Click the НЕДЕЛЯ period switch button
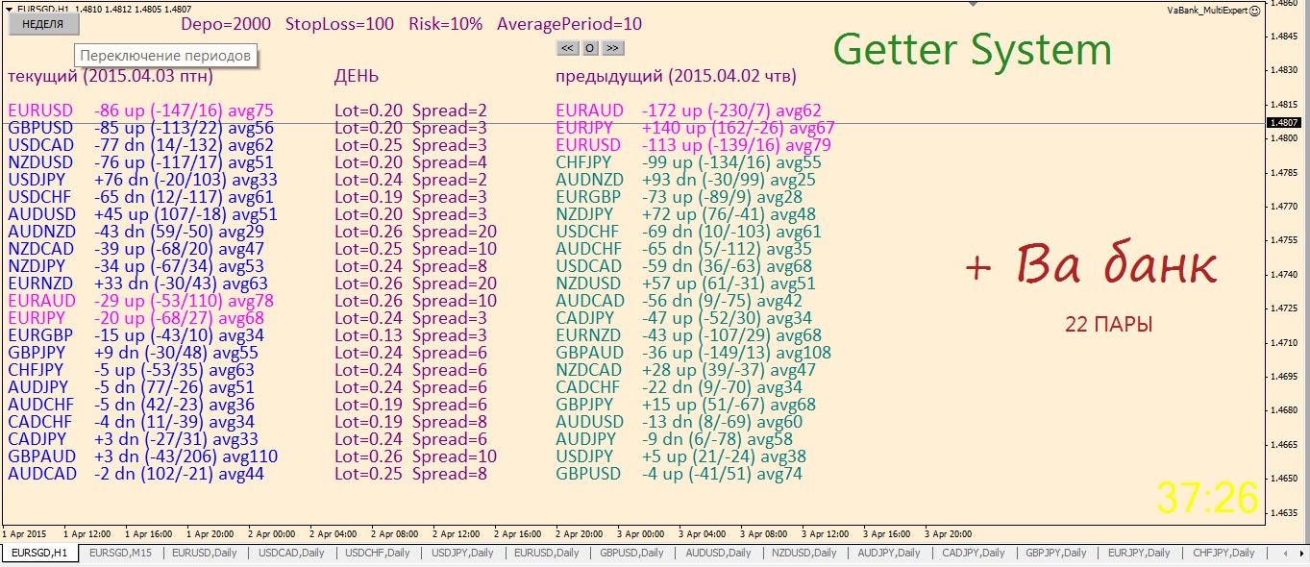 click(42, 24)
